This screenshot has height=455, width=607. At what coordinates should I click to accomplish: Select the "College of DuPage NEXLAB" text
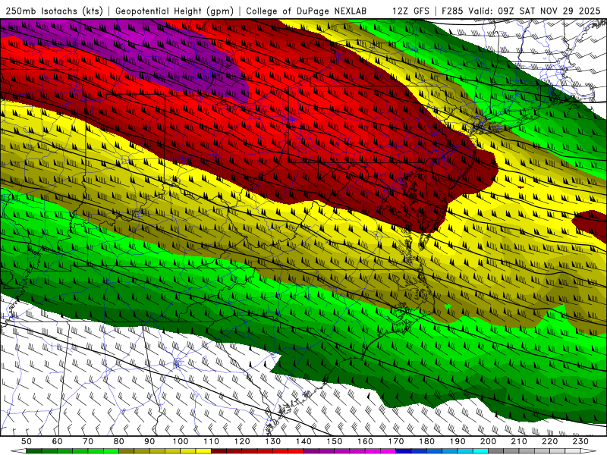(x=306, y=11)
